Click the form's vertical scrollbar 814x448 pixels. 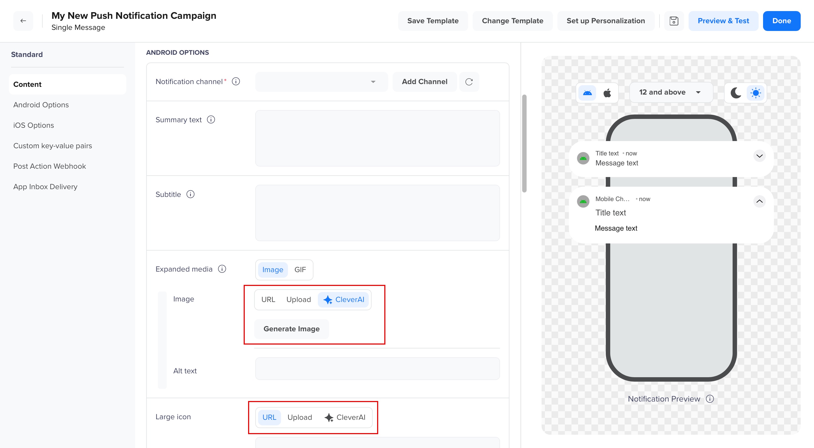click(525, 143)
